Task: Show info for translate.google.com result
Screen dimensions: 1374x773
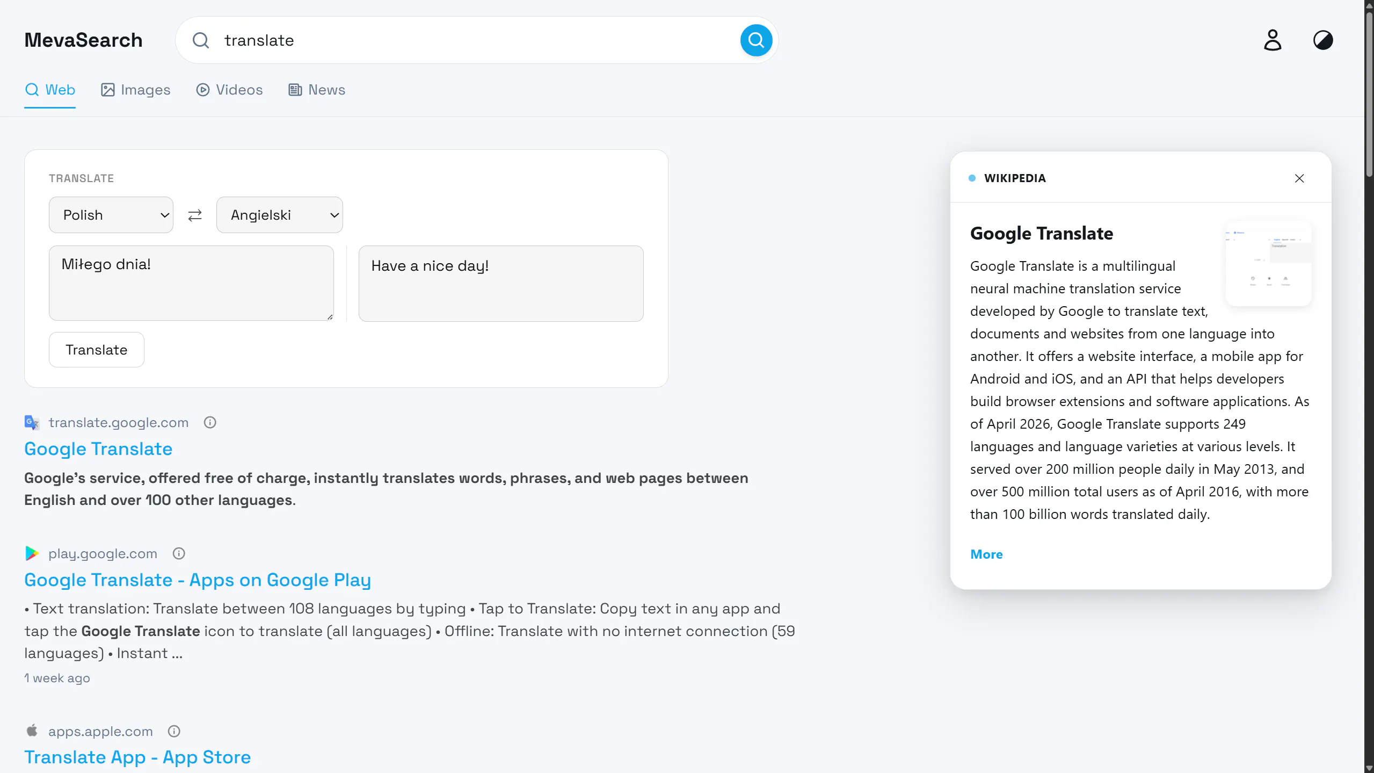Action: 210,423
